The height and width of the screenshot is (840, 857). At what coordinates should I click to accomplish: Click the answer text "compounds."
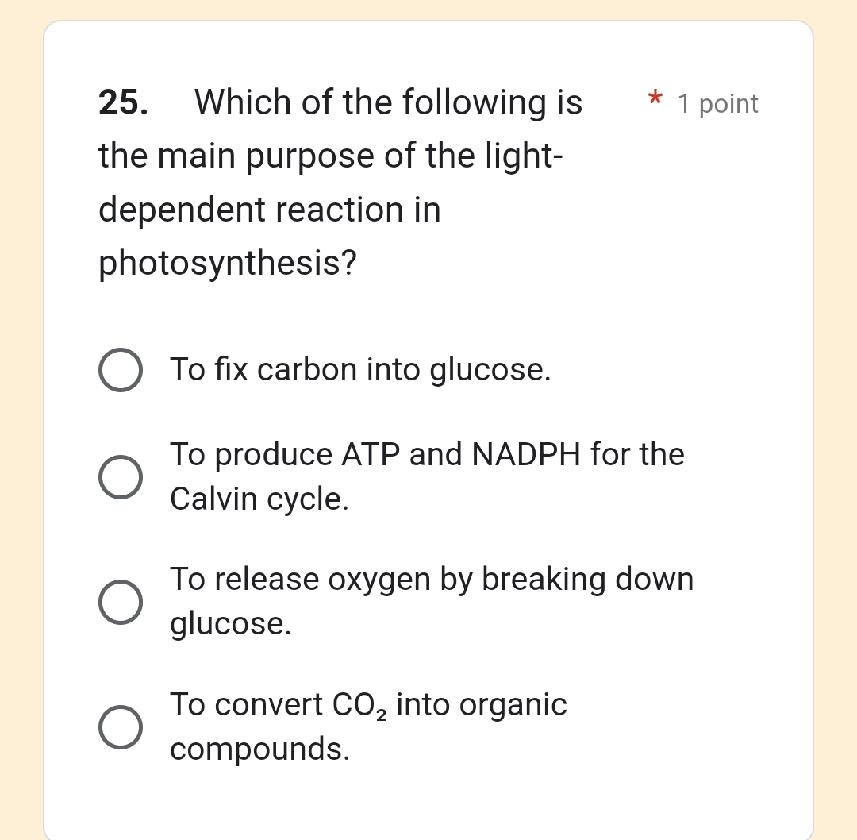258,749
